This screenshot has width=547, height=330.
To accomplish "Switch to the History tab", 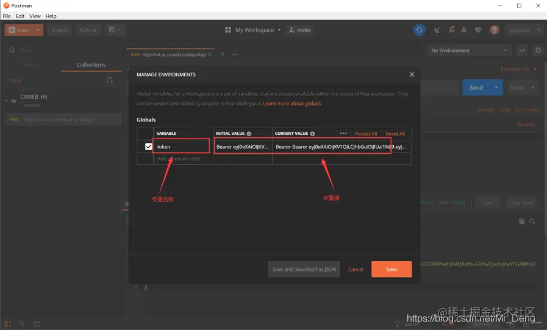I will click(30, 65).
